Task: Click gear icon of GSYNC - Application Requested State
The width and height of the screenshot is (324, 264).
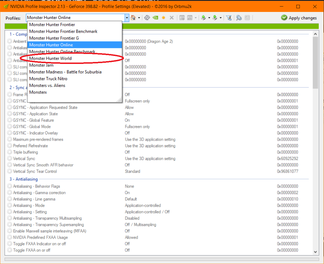Action: click(9, 107)
